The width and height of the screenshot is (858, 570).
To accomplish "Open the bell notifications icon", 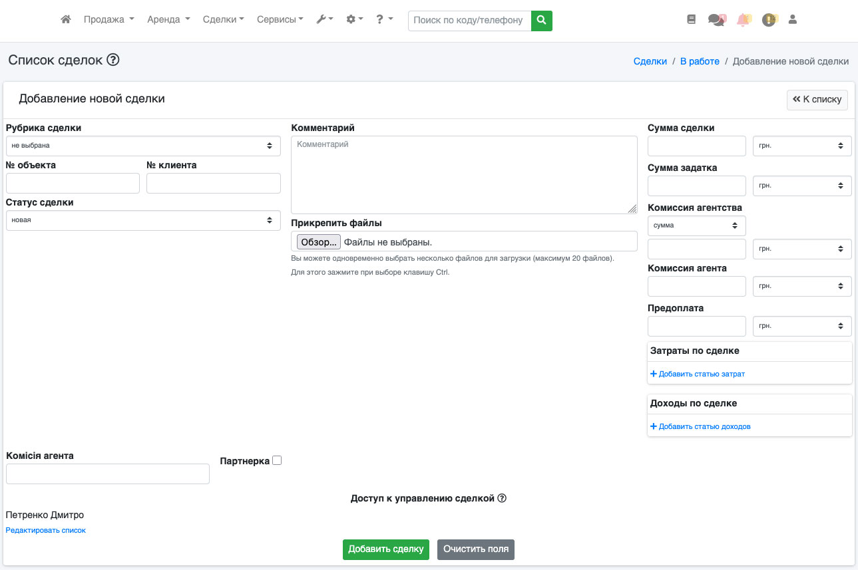I will (743, 20).
